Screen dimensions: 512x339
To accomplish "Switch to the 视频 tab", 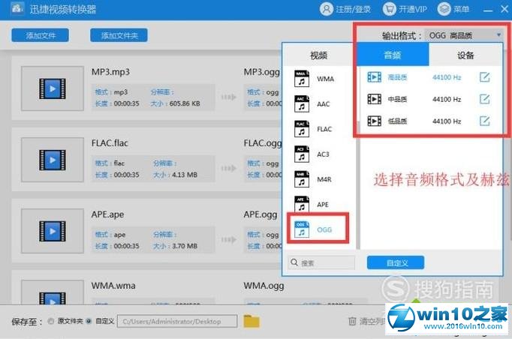I will click(319, 55).
